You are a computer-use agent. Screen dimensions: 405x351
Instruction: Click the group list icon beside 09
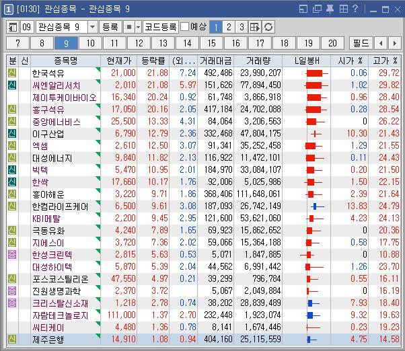click(13, 27)
